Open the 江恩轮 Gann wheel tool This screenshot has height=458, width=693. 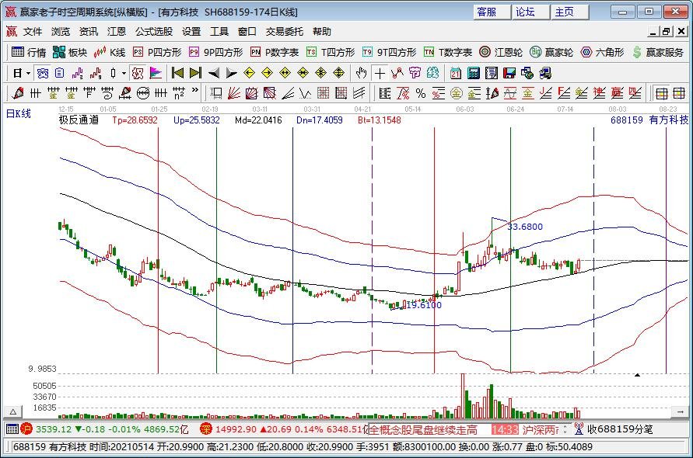click(x=500, y=52)
